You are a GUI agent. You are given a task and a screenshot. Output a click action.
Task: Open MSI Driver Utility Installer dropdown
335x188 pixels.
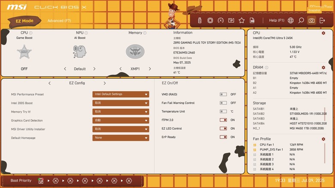tap(121, 129)
